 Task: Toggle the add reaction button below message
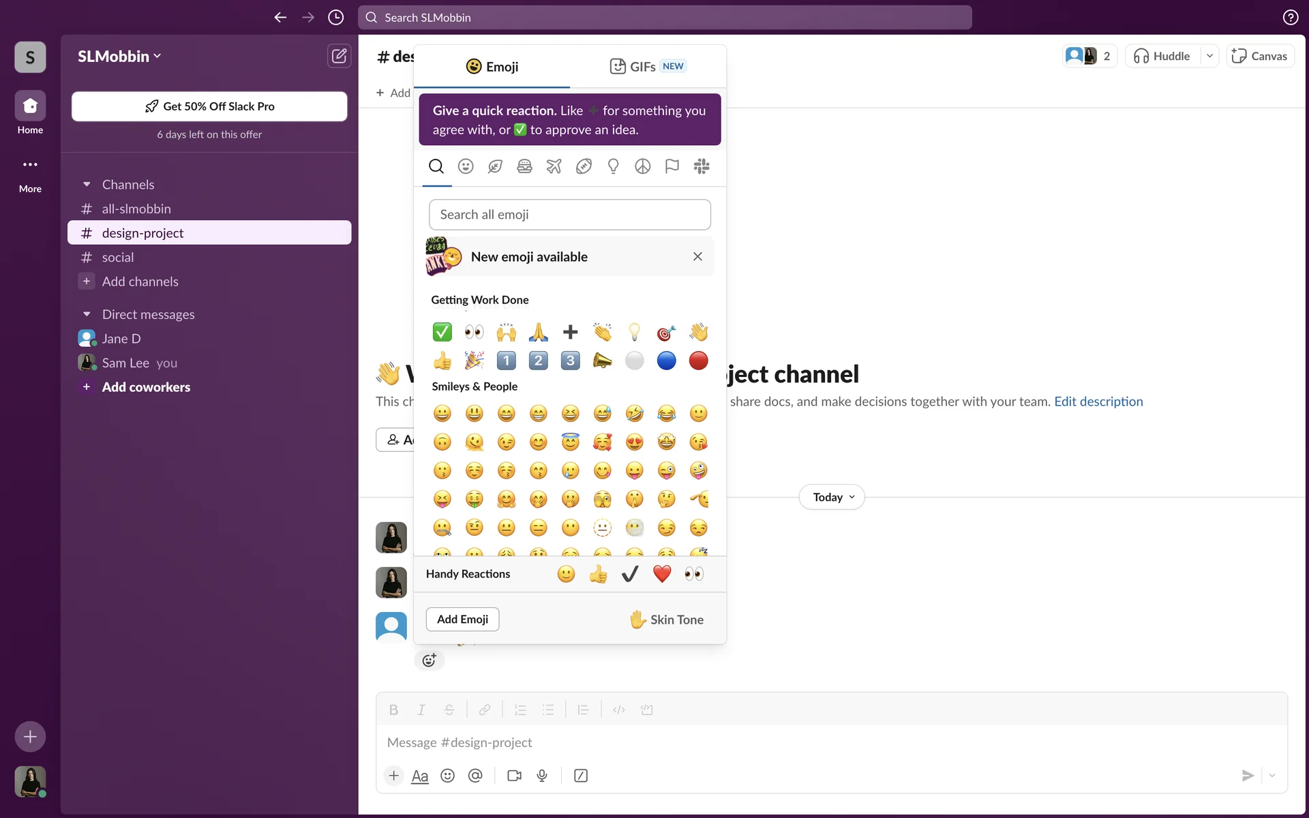point(429,660)
